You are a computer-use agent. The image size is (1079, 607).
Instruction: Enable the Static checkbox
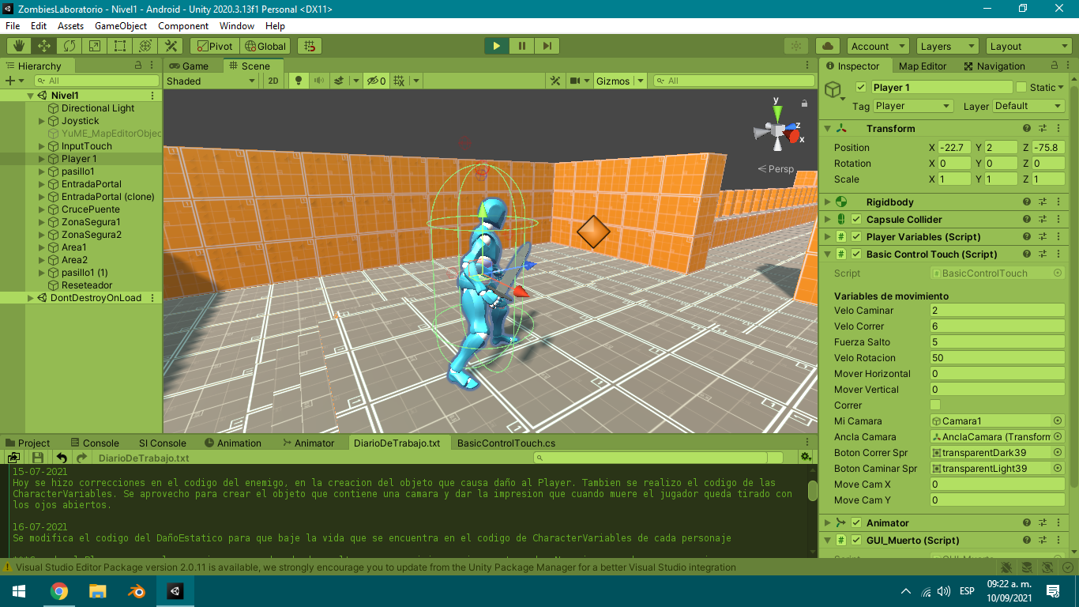pyautogui.click(x=1021, y=88)
